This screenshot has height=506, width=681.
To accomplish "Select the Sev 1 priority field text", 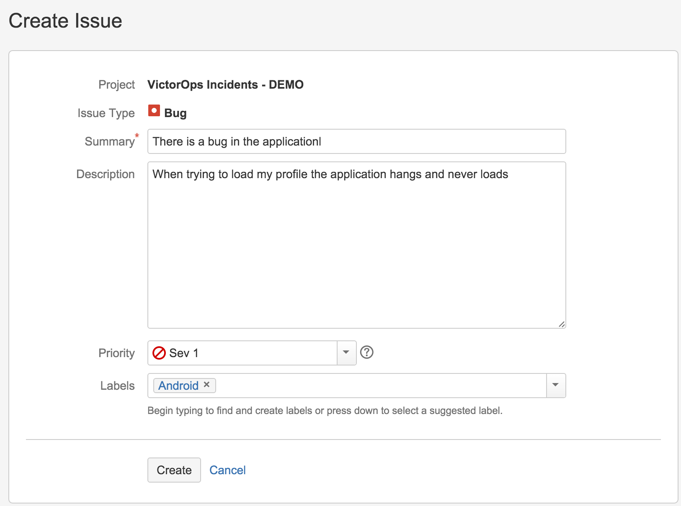I will coord(183,353).
